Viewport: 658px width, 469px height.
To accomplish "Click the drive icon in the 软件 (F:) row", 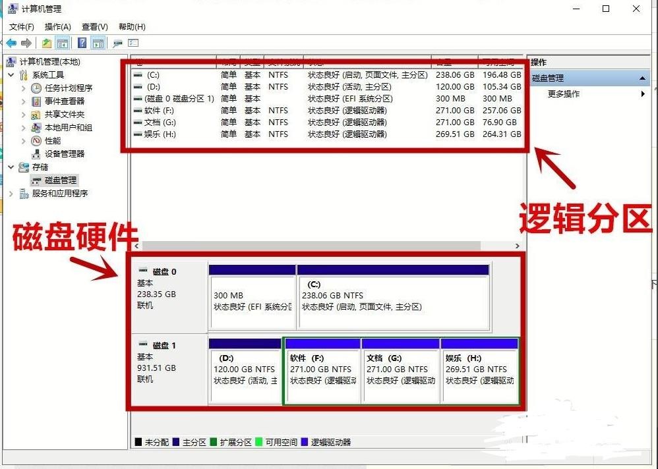I will pos(138,111).
